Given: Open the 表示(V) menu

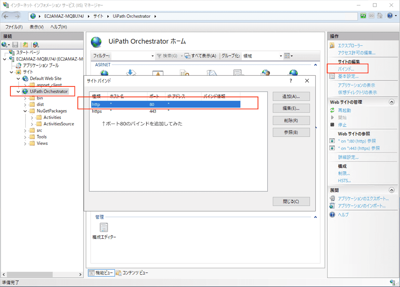Looking at the screenshot, I should coord(36,27).
